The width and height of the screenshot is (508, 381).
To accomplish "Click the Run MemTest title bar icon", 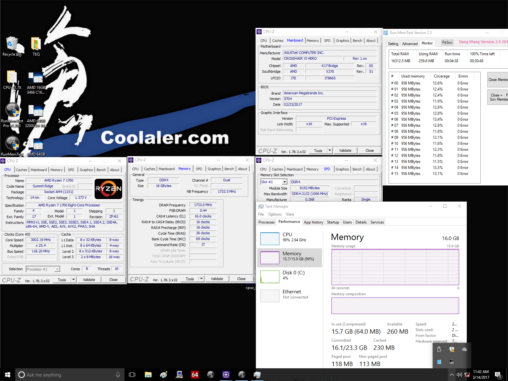I will [385, 33].
